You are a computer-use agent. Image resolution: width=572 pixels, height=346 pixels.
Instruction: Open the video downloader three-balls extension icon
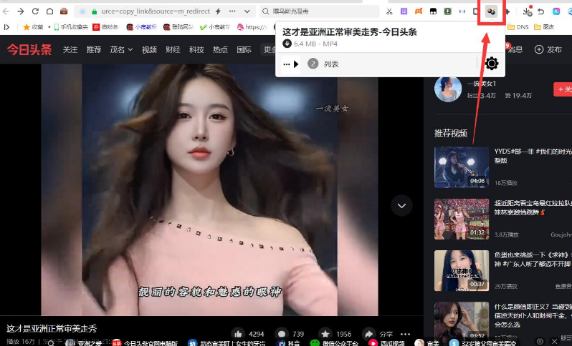[x=492, y=11]
